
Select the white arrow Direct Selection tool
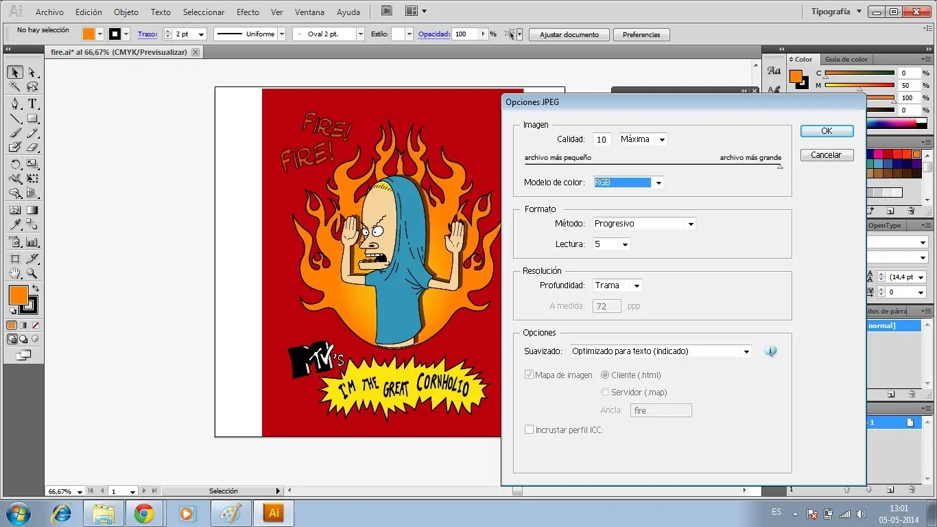pos(32,72)
